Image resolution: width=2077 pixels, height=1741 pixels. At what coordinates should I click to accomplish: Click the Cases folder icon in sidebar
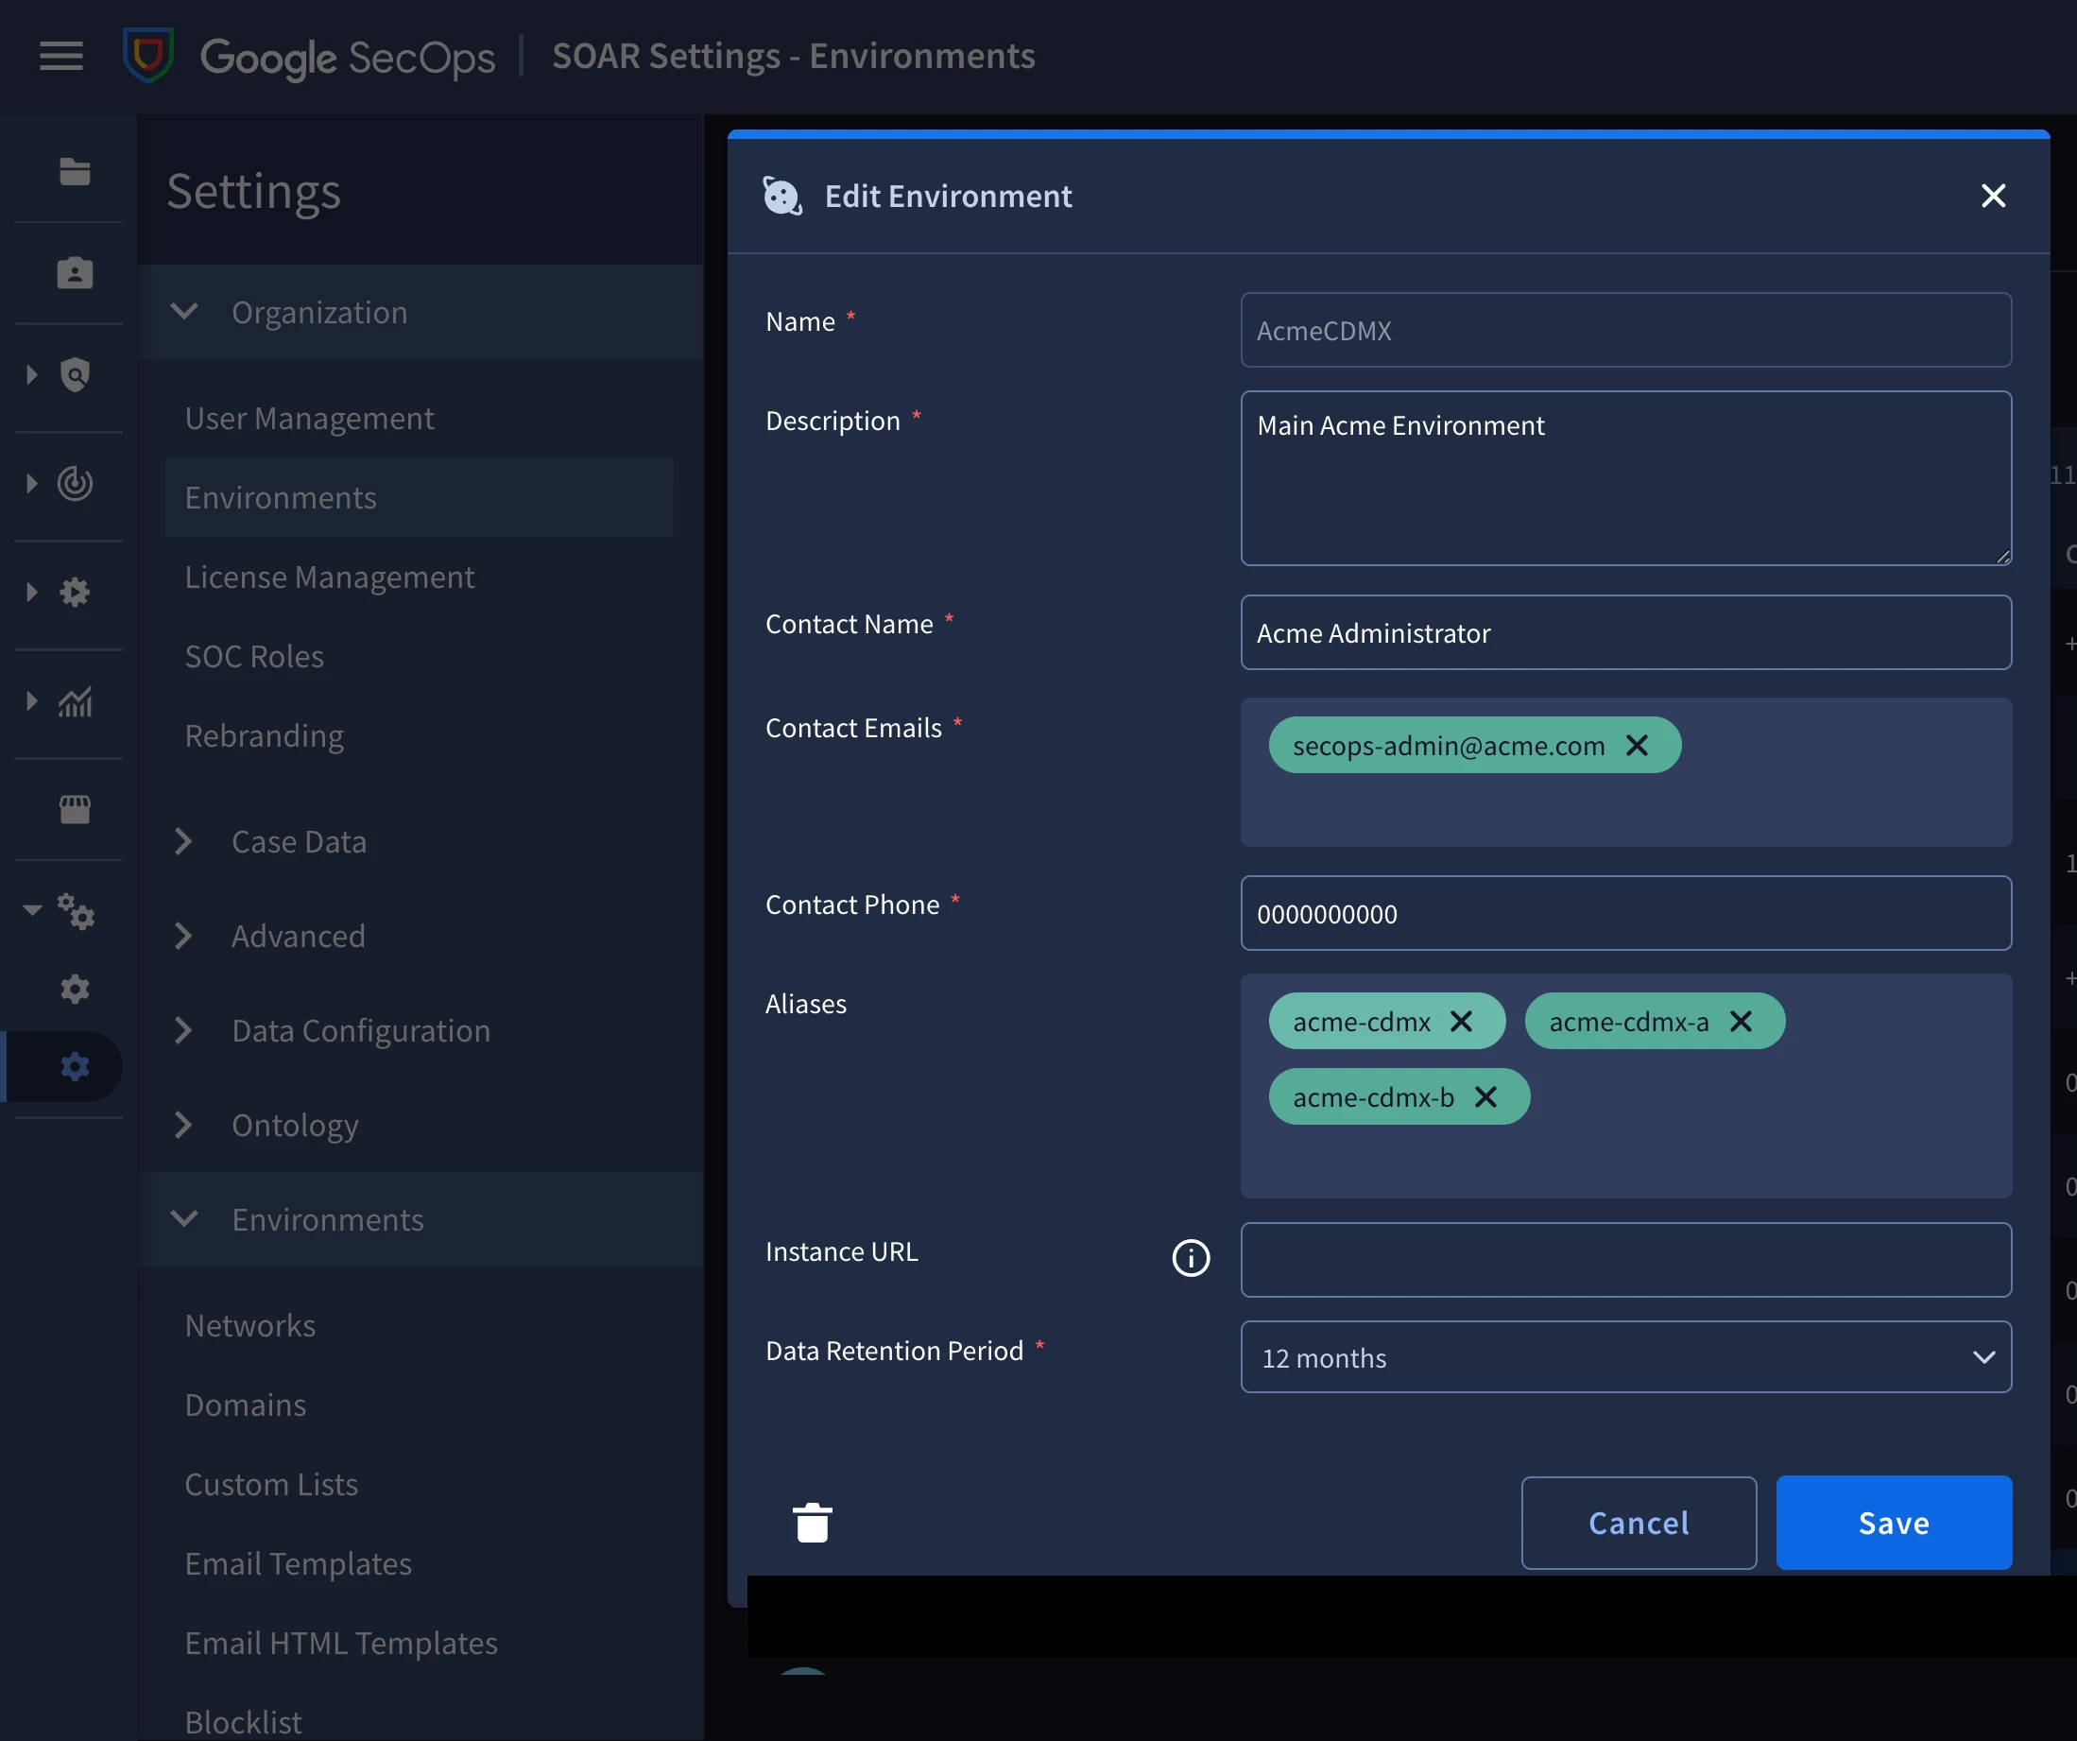74,171
